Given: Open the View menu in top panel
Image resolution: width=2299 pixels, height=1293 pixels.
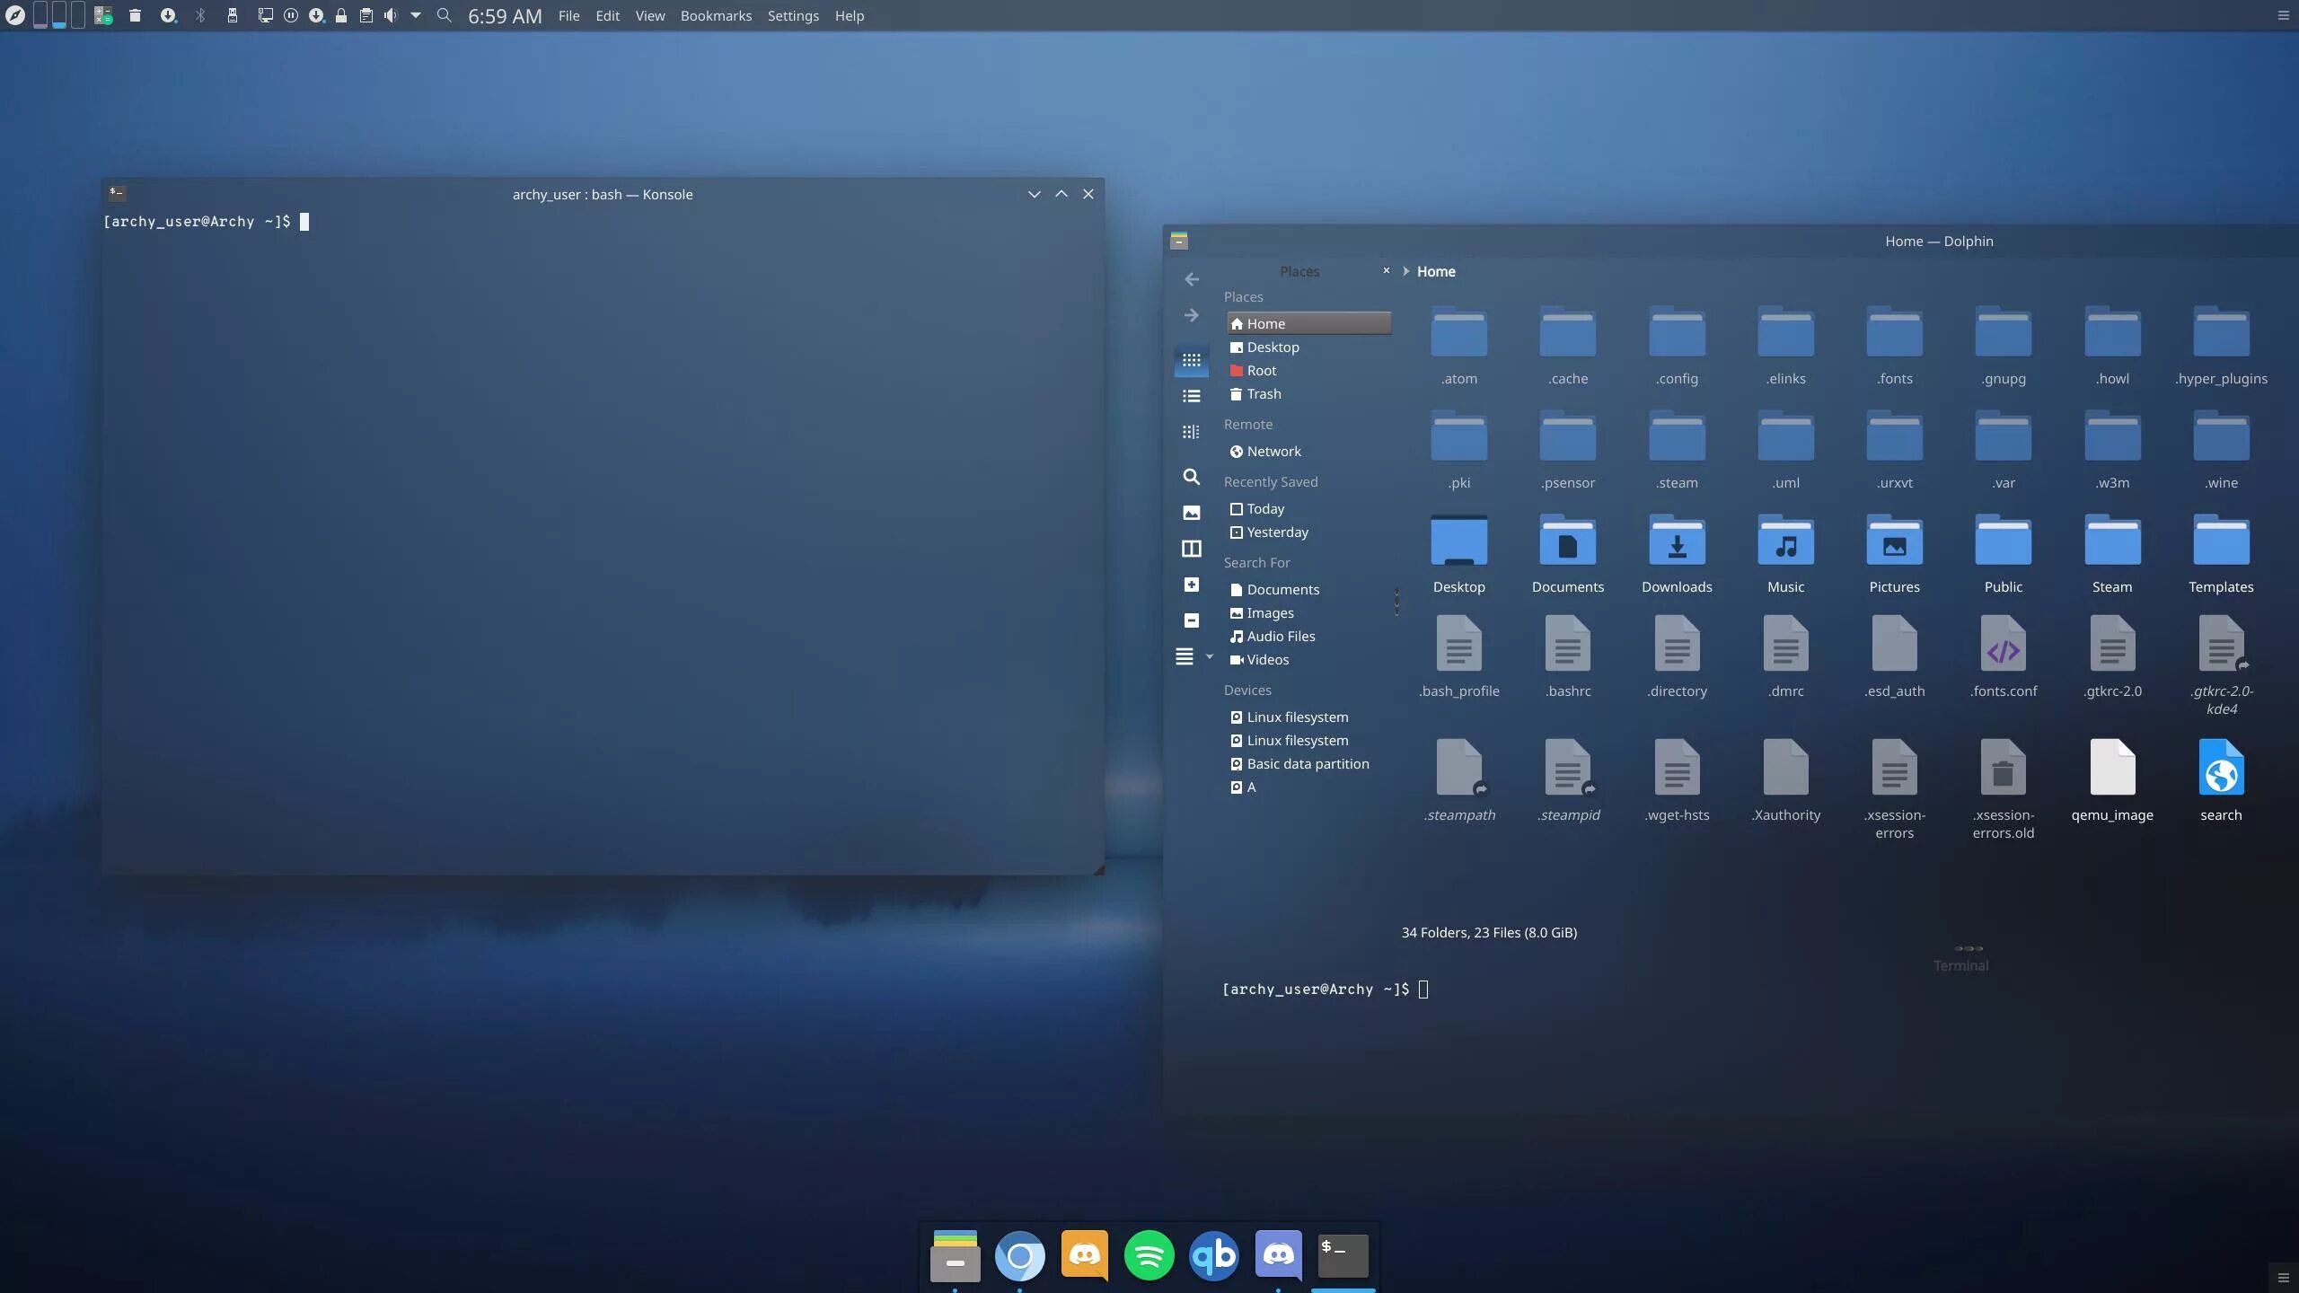Looking at the screenshot, I should (x=650, y=15).
